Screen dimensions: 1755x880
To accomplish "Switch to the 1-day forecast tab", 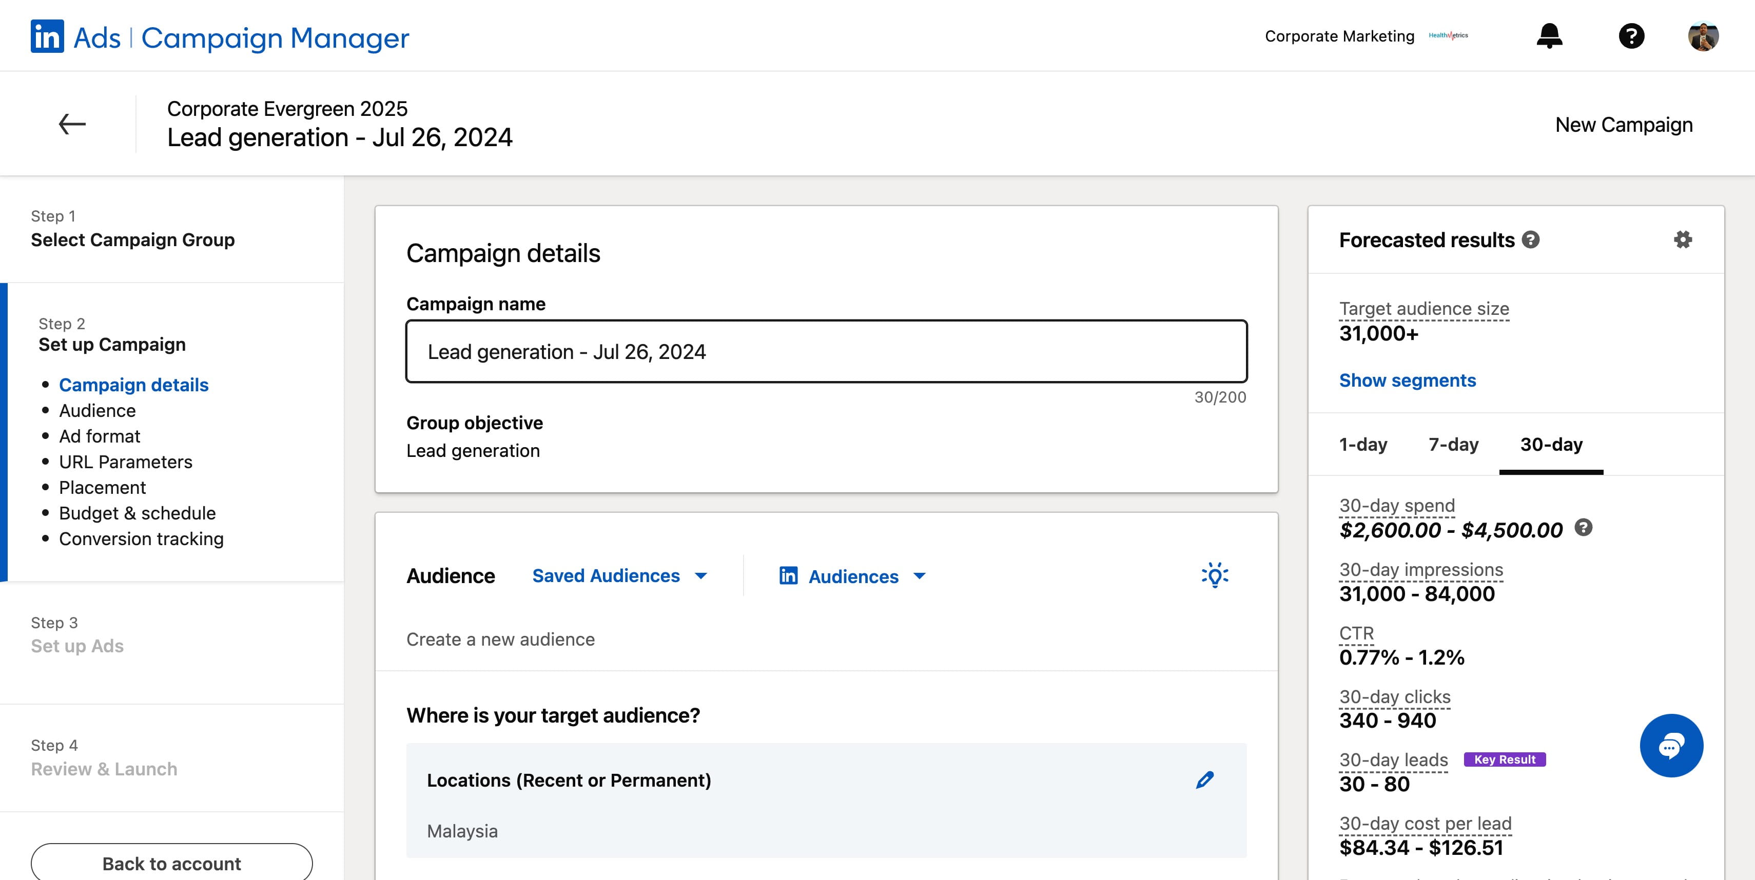I will click(1362, 445).
